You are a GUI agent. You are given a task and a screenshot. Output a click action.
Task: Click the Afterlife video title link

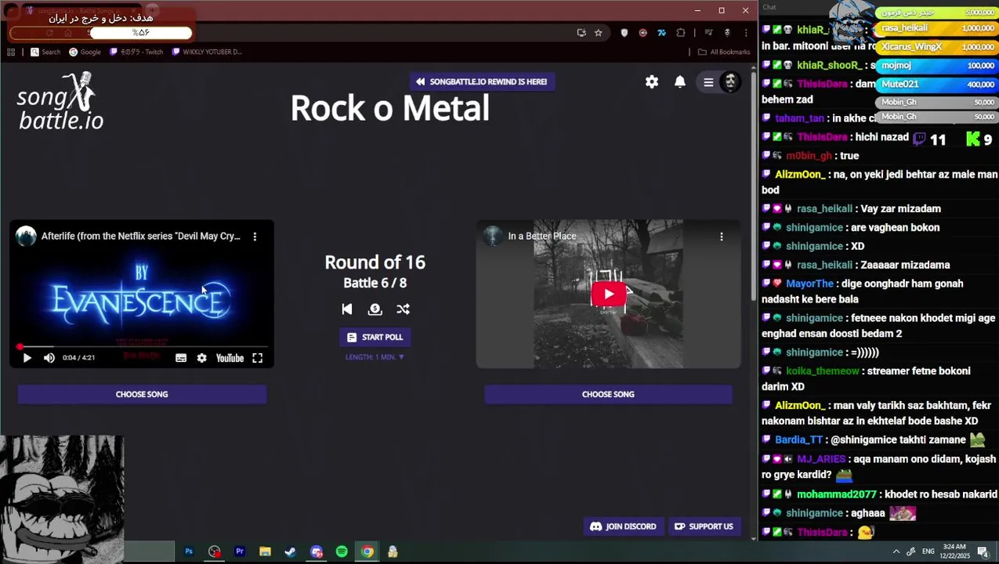tap(141, 236)
